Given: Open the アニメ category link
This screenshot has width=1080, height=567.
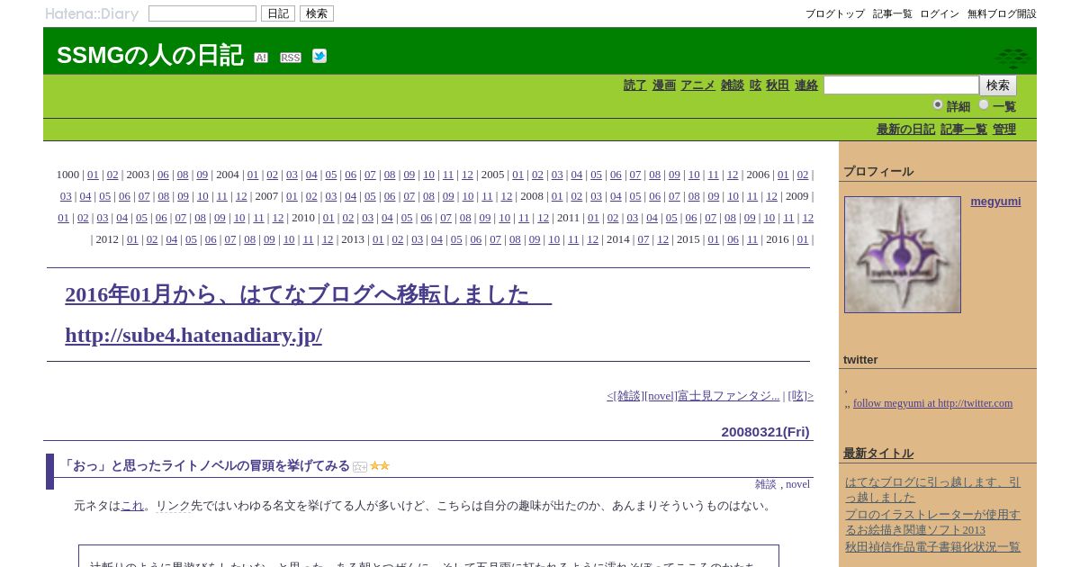Looking at the screenshot, I should click(x=697, y=85).
